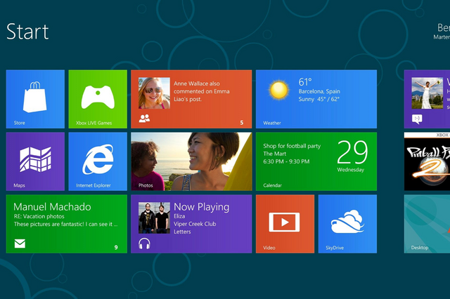
Task: Click the 'Internet Explorer' label
Action: [94, 185]
